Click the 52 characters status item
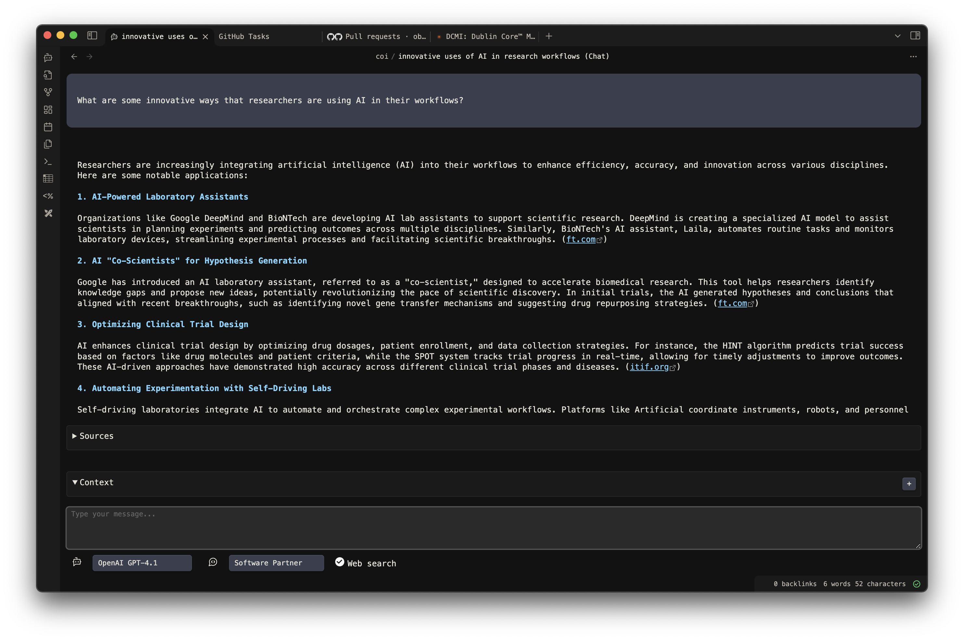The width and height of the screenshot is (964, 640). 880,584
